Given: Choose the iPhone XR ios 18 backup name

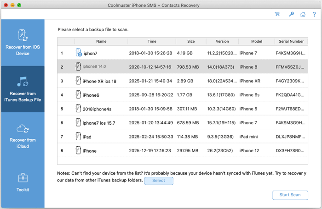Looking at the screenshot, I should click(x=99, y=81).
